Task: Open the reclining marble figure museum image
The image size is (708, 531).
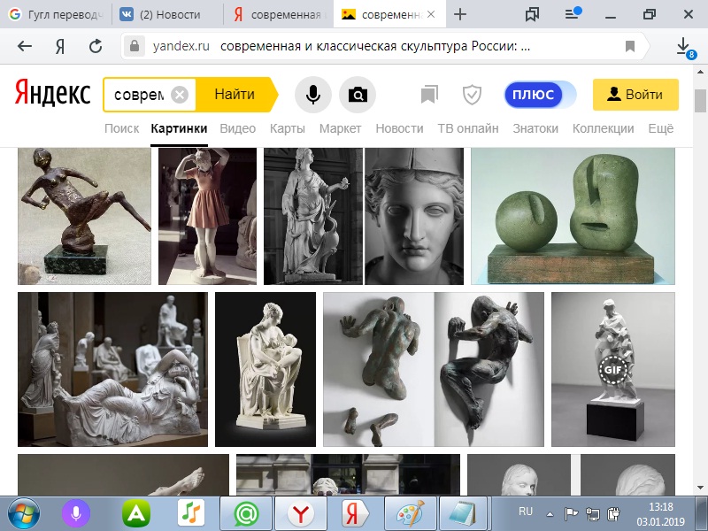Action: click(x=113, y=369)
